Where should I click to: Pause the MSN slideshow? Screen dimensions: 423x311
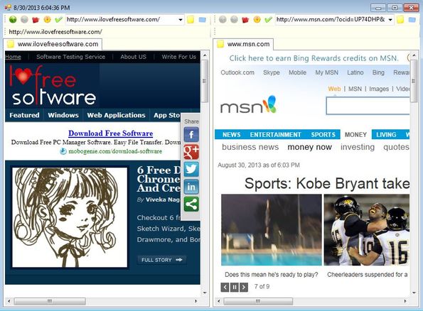(x=234, y=288)
